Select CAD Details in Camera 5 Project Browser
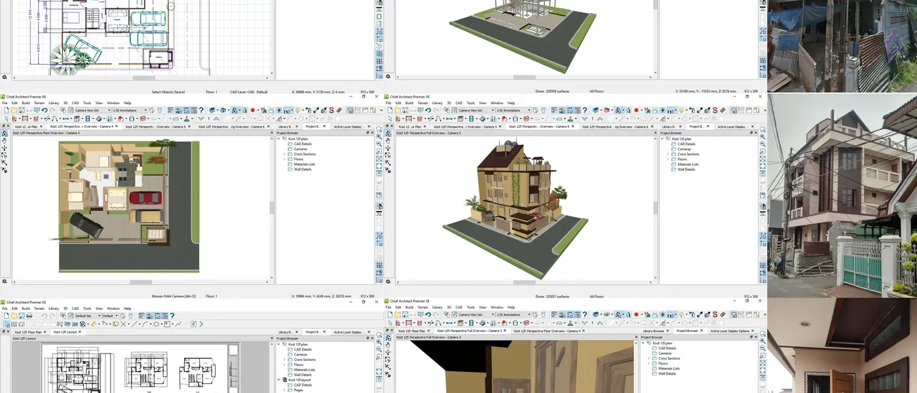This screenshot has width=917, height=393. 686,143
